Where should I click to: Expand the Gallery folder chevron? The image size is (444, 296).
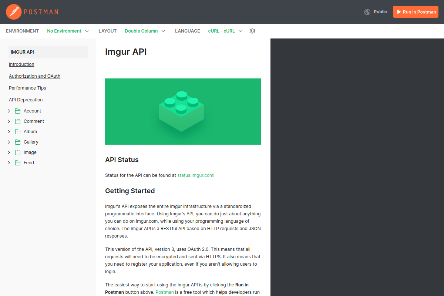pos(9,142)
